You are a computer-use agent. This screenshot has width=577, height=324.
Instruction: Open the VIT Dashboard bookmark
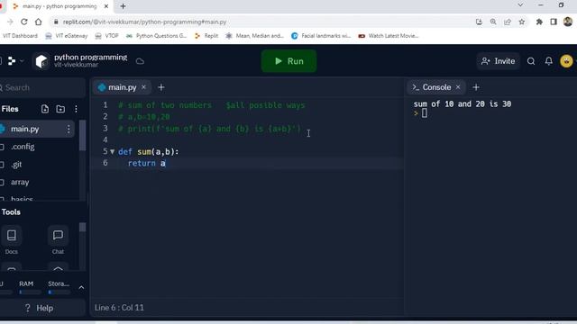[20, 36]
